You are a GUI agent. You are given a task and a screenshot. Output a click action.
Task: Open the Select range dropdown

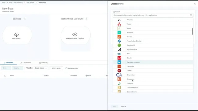(56, 68)
